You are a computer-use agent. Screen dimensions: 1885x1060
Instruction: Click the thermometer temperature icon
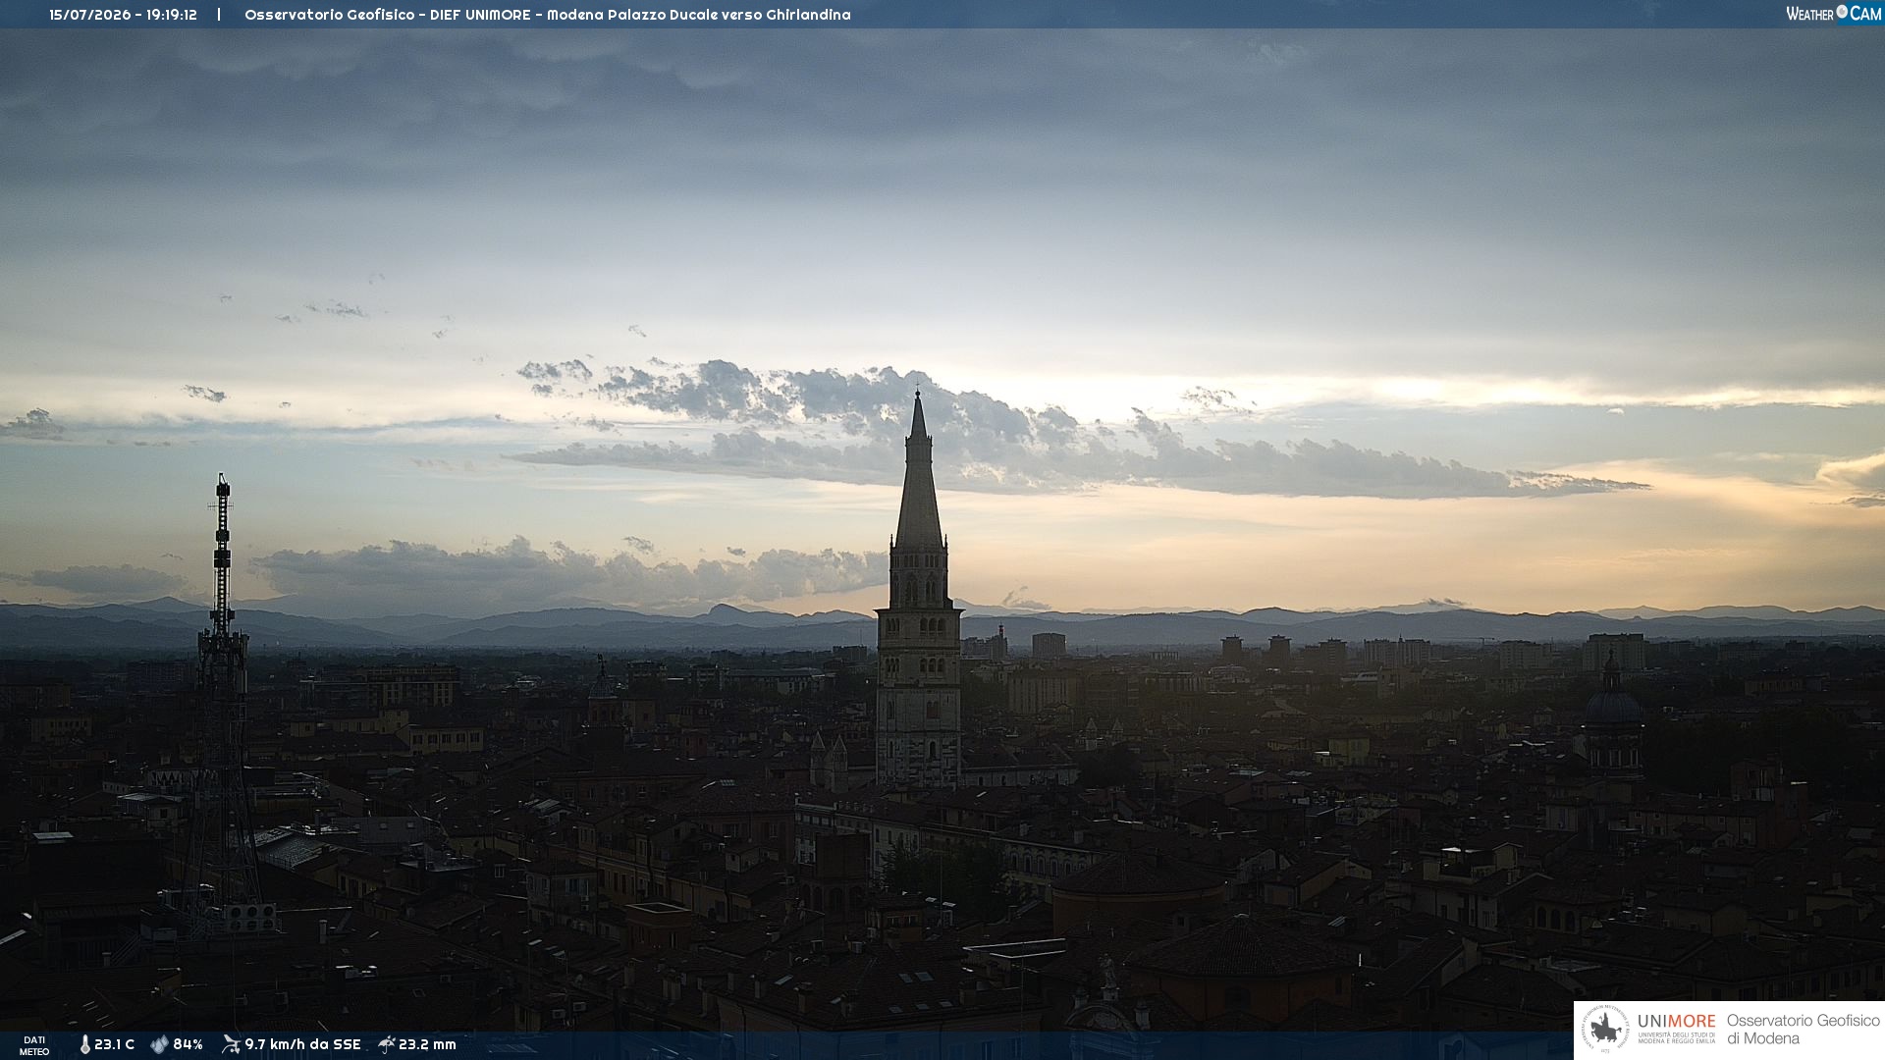click(x=84, y=1044)
